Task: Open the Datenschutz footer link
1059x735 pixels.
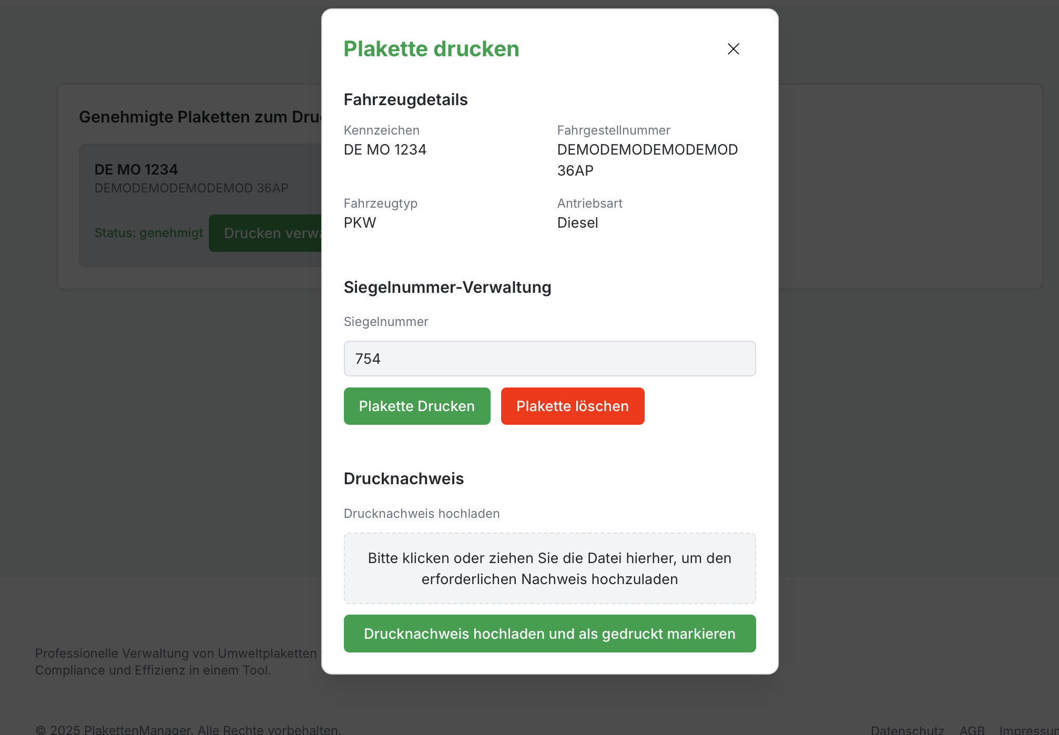Action: coord(907,730)
